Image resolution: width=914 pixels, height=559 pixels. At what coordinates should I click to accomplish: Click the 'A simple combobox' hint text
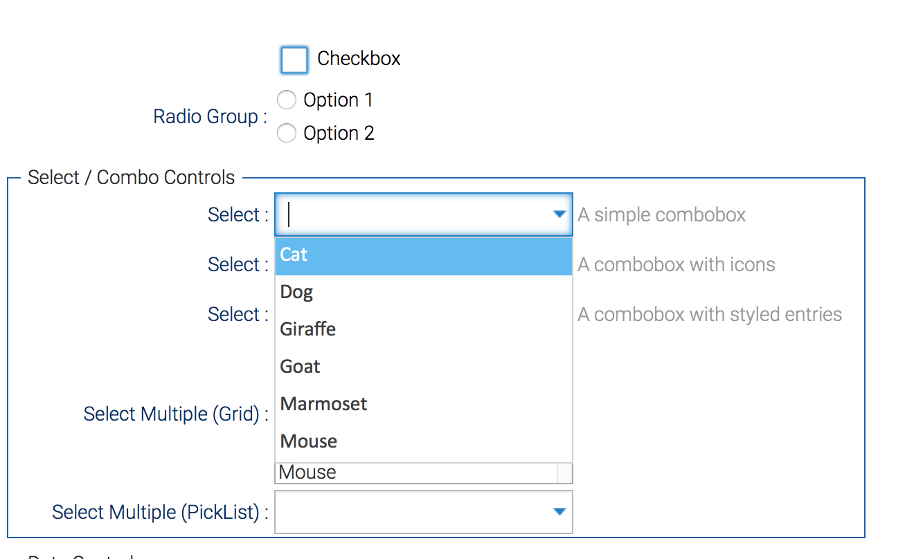pyautogui.click(x=661, y=215)
